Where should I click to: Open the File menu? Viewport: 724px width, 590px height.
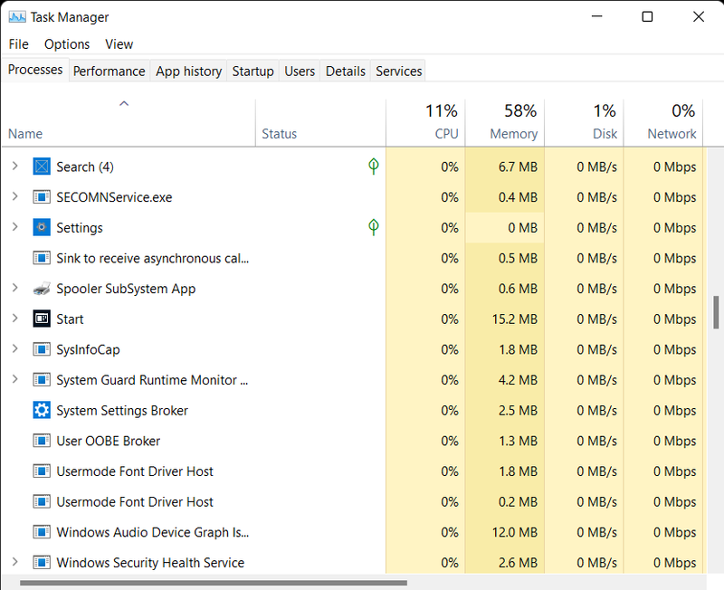(18, 44)
